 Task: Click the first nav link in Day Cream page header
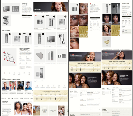pyautogui.click(x=103, y=1)
